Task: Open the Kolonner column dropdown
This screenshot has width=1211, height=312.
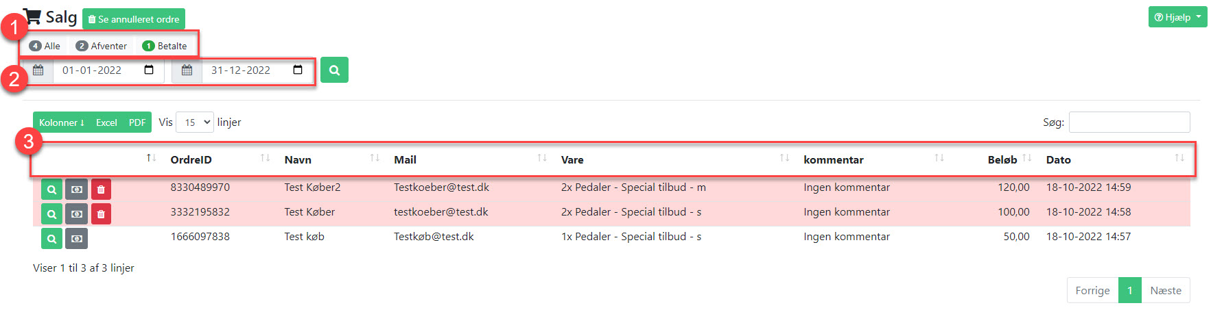Action: click(x=62, y=122)
